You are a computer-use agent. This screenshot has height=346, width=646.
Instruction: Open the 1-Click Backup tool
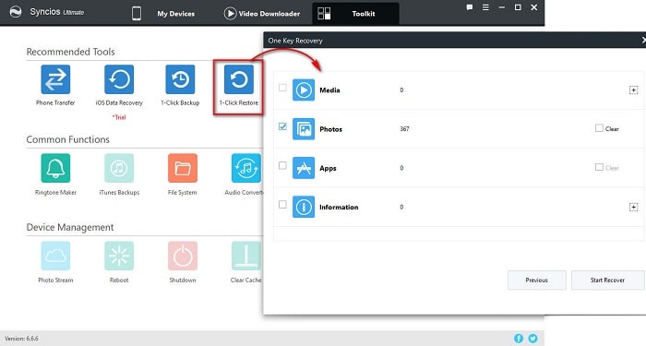coord(180,79)
